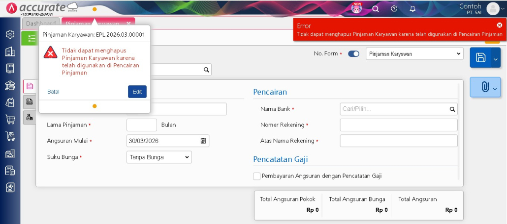
Task: Click the Nomer Rekening input field
Action: tap(398, 125)
